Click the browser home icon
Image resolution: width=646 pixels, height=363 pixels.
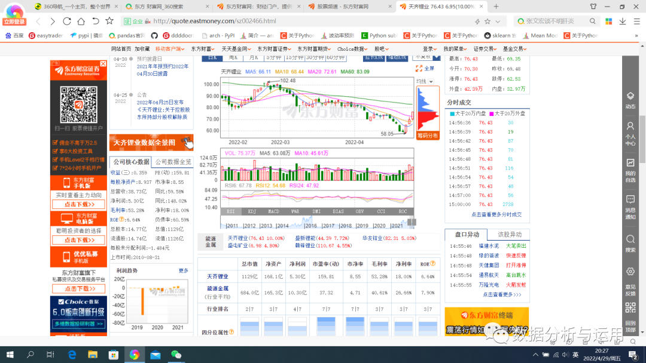point(81,21)
